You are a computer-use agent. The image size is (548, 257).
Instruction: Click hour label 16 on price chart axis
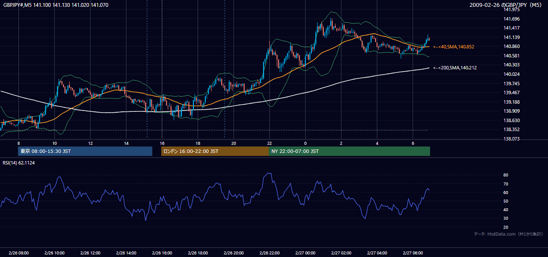pyautogui.click(x=162, y=143)
